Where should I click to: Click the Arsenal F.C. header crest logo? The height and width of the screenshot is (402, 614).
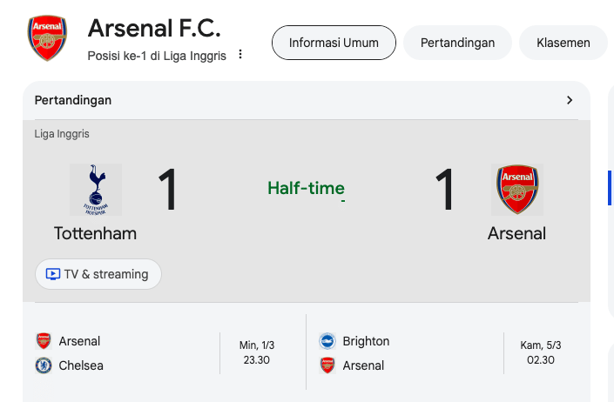pyautogui.click(x=47, y=38)
